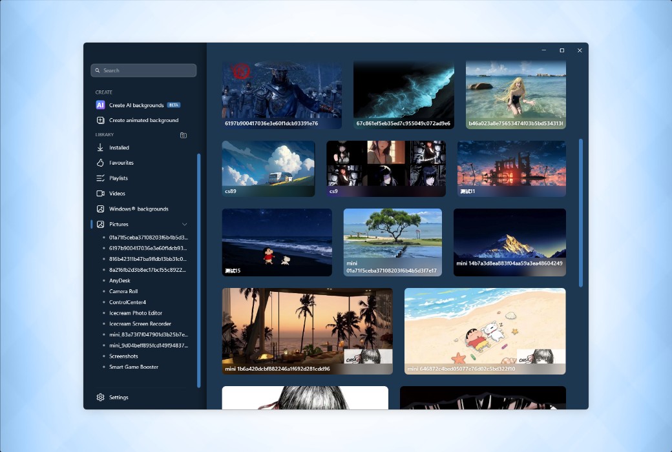Image resolution: width=672 pixels, height=452 pixels.
Task: Open folder 01a71f5ceba37108203f6b4b5d3...
Action: point(148,238)
